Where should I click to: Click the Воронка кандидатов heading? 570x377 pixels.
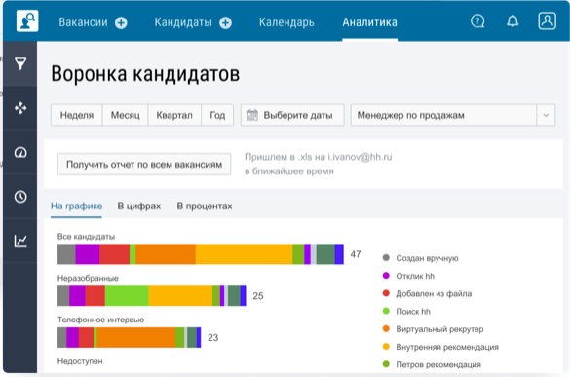pos(145,74)
